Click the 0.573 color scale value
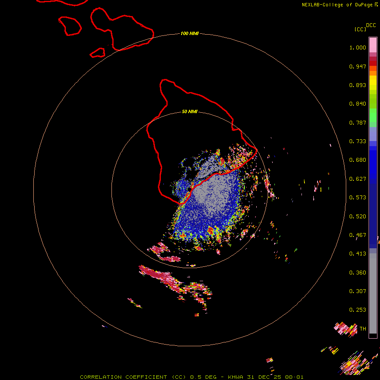The width and height of the screenshot is (380, 380). tap(358, 198)
